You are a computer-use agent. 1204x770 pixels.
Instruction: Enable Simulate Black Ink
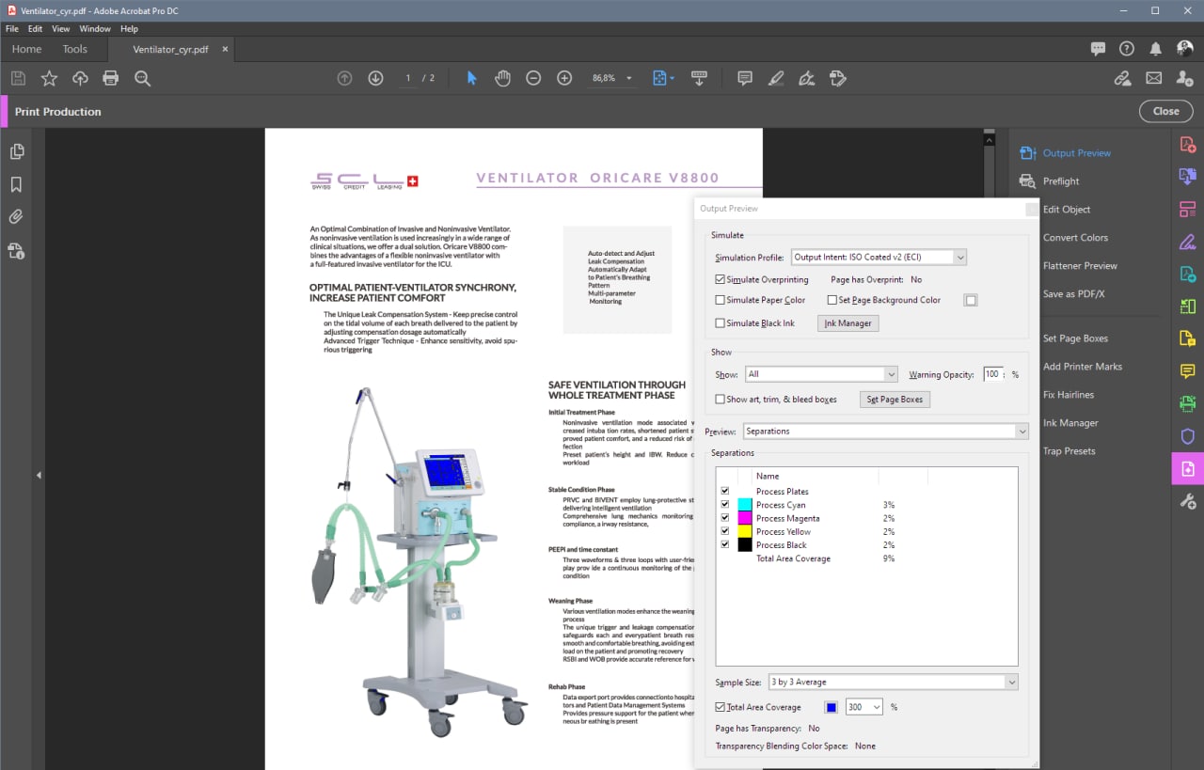721,323
